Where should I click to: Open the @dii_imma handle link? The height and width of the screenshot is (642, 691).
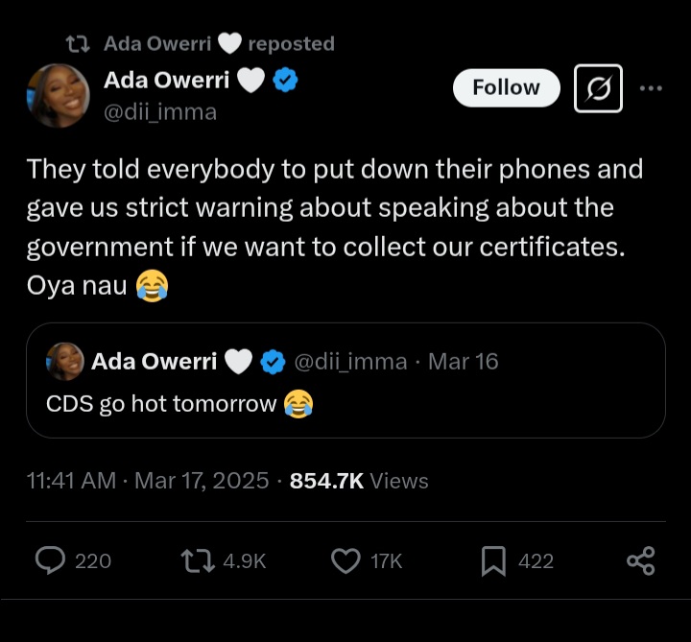(x=160, y=112)
